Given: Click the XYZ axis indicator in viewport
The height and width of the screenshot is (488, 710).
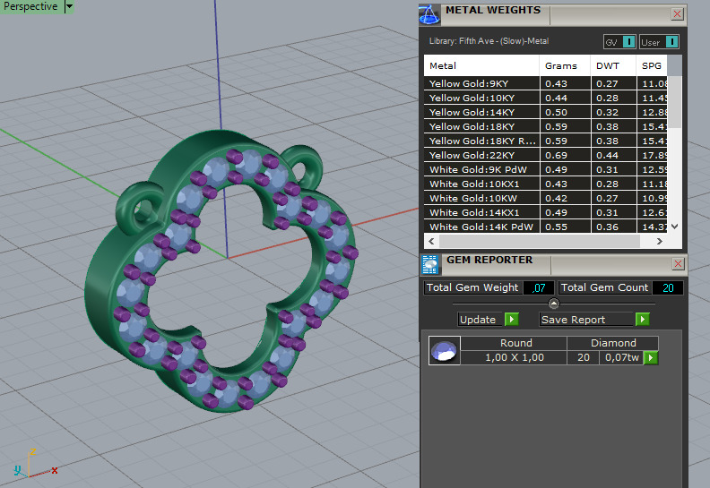Looking at the screenshot, I should (35, 464).
